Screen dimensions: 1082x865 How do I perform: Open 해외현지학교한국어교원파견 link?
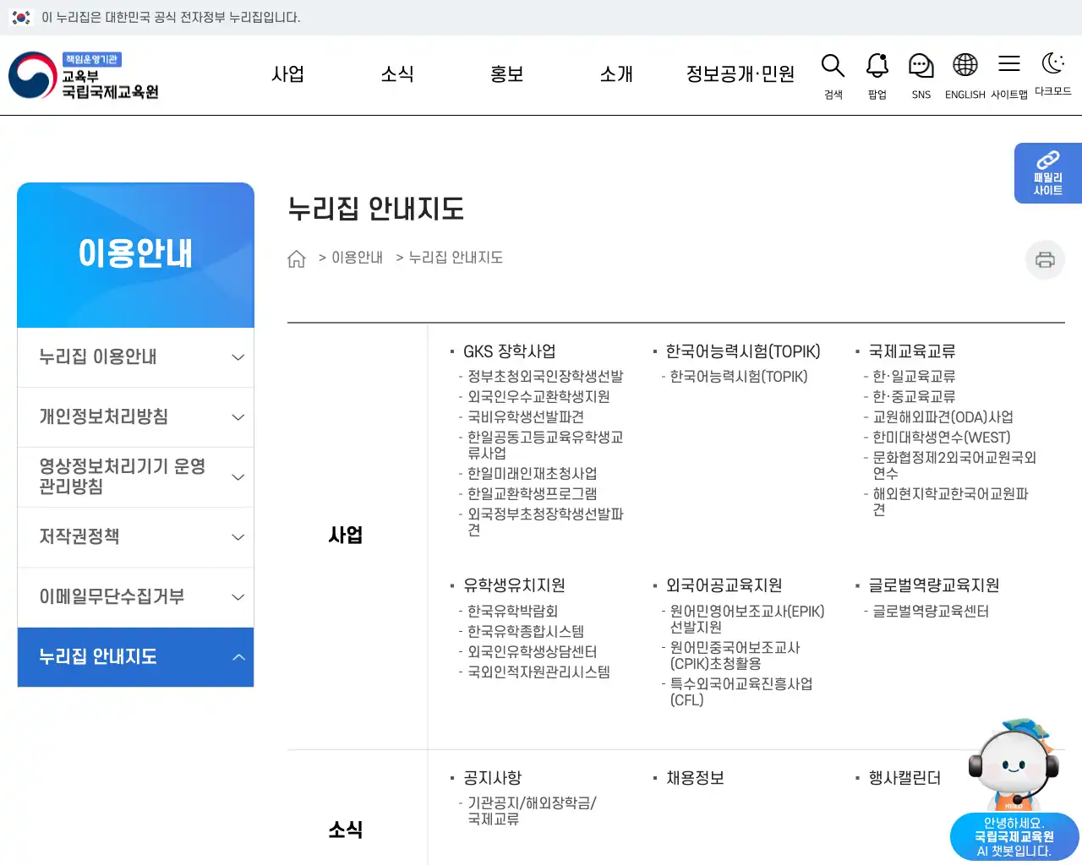pyautogui.click(x=950, y=502)
